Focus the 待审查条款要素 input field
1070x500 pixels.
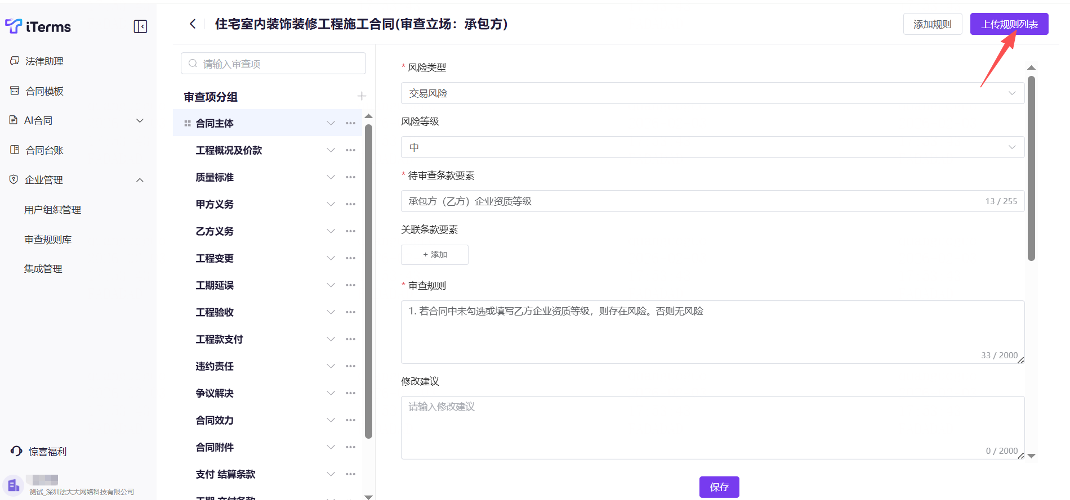click(712, 201)
